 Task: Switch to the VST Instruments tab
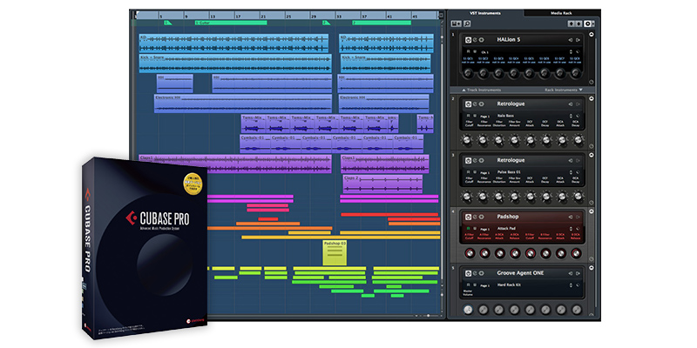(485, 13)
